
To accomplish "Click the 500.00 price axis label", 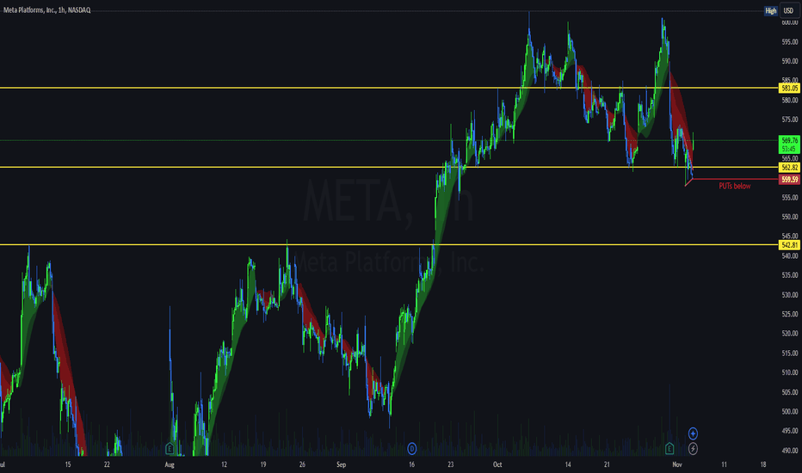I will [790, 412].
